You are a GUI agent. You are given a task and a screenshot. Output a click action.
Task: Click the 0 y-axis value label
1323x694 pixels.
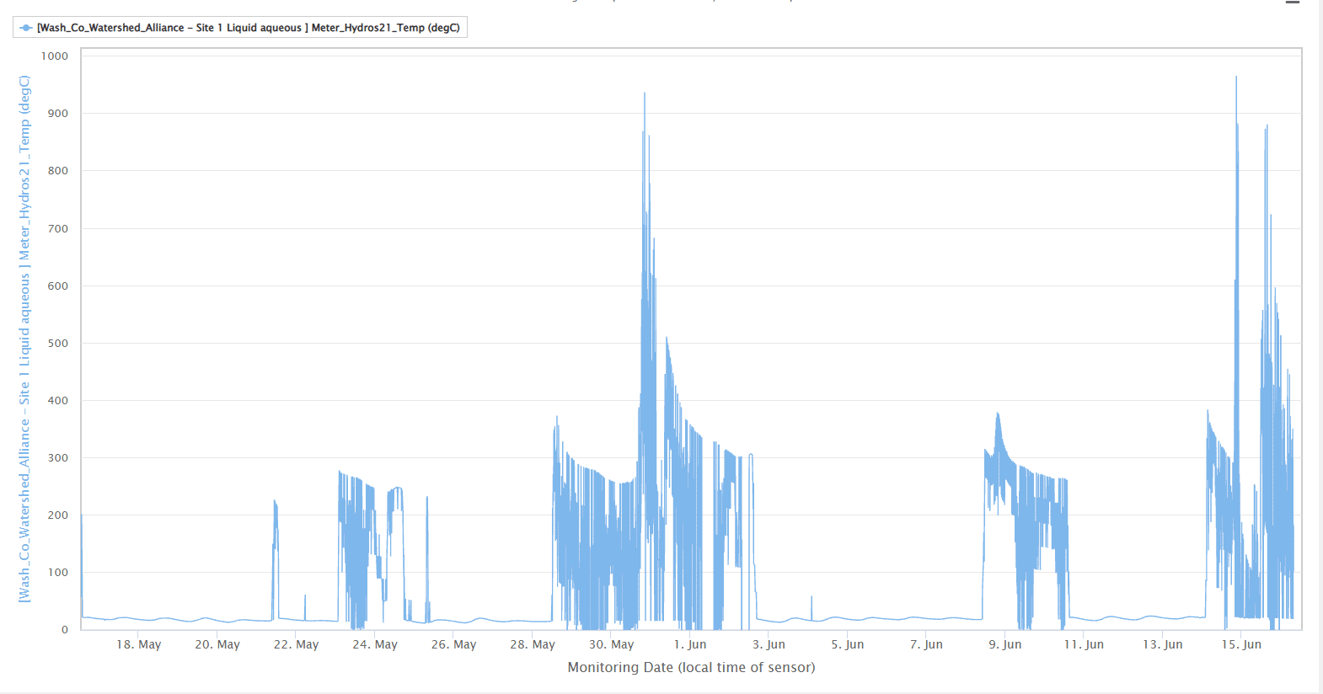65,629
